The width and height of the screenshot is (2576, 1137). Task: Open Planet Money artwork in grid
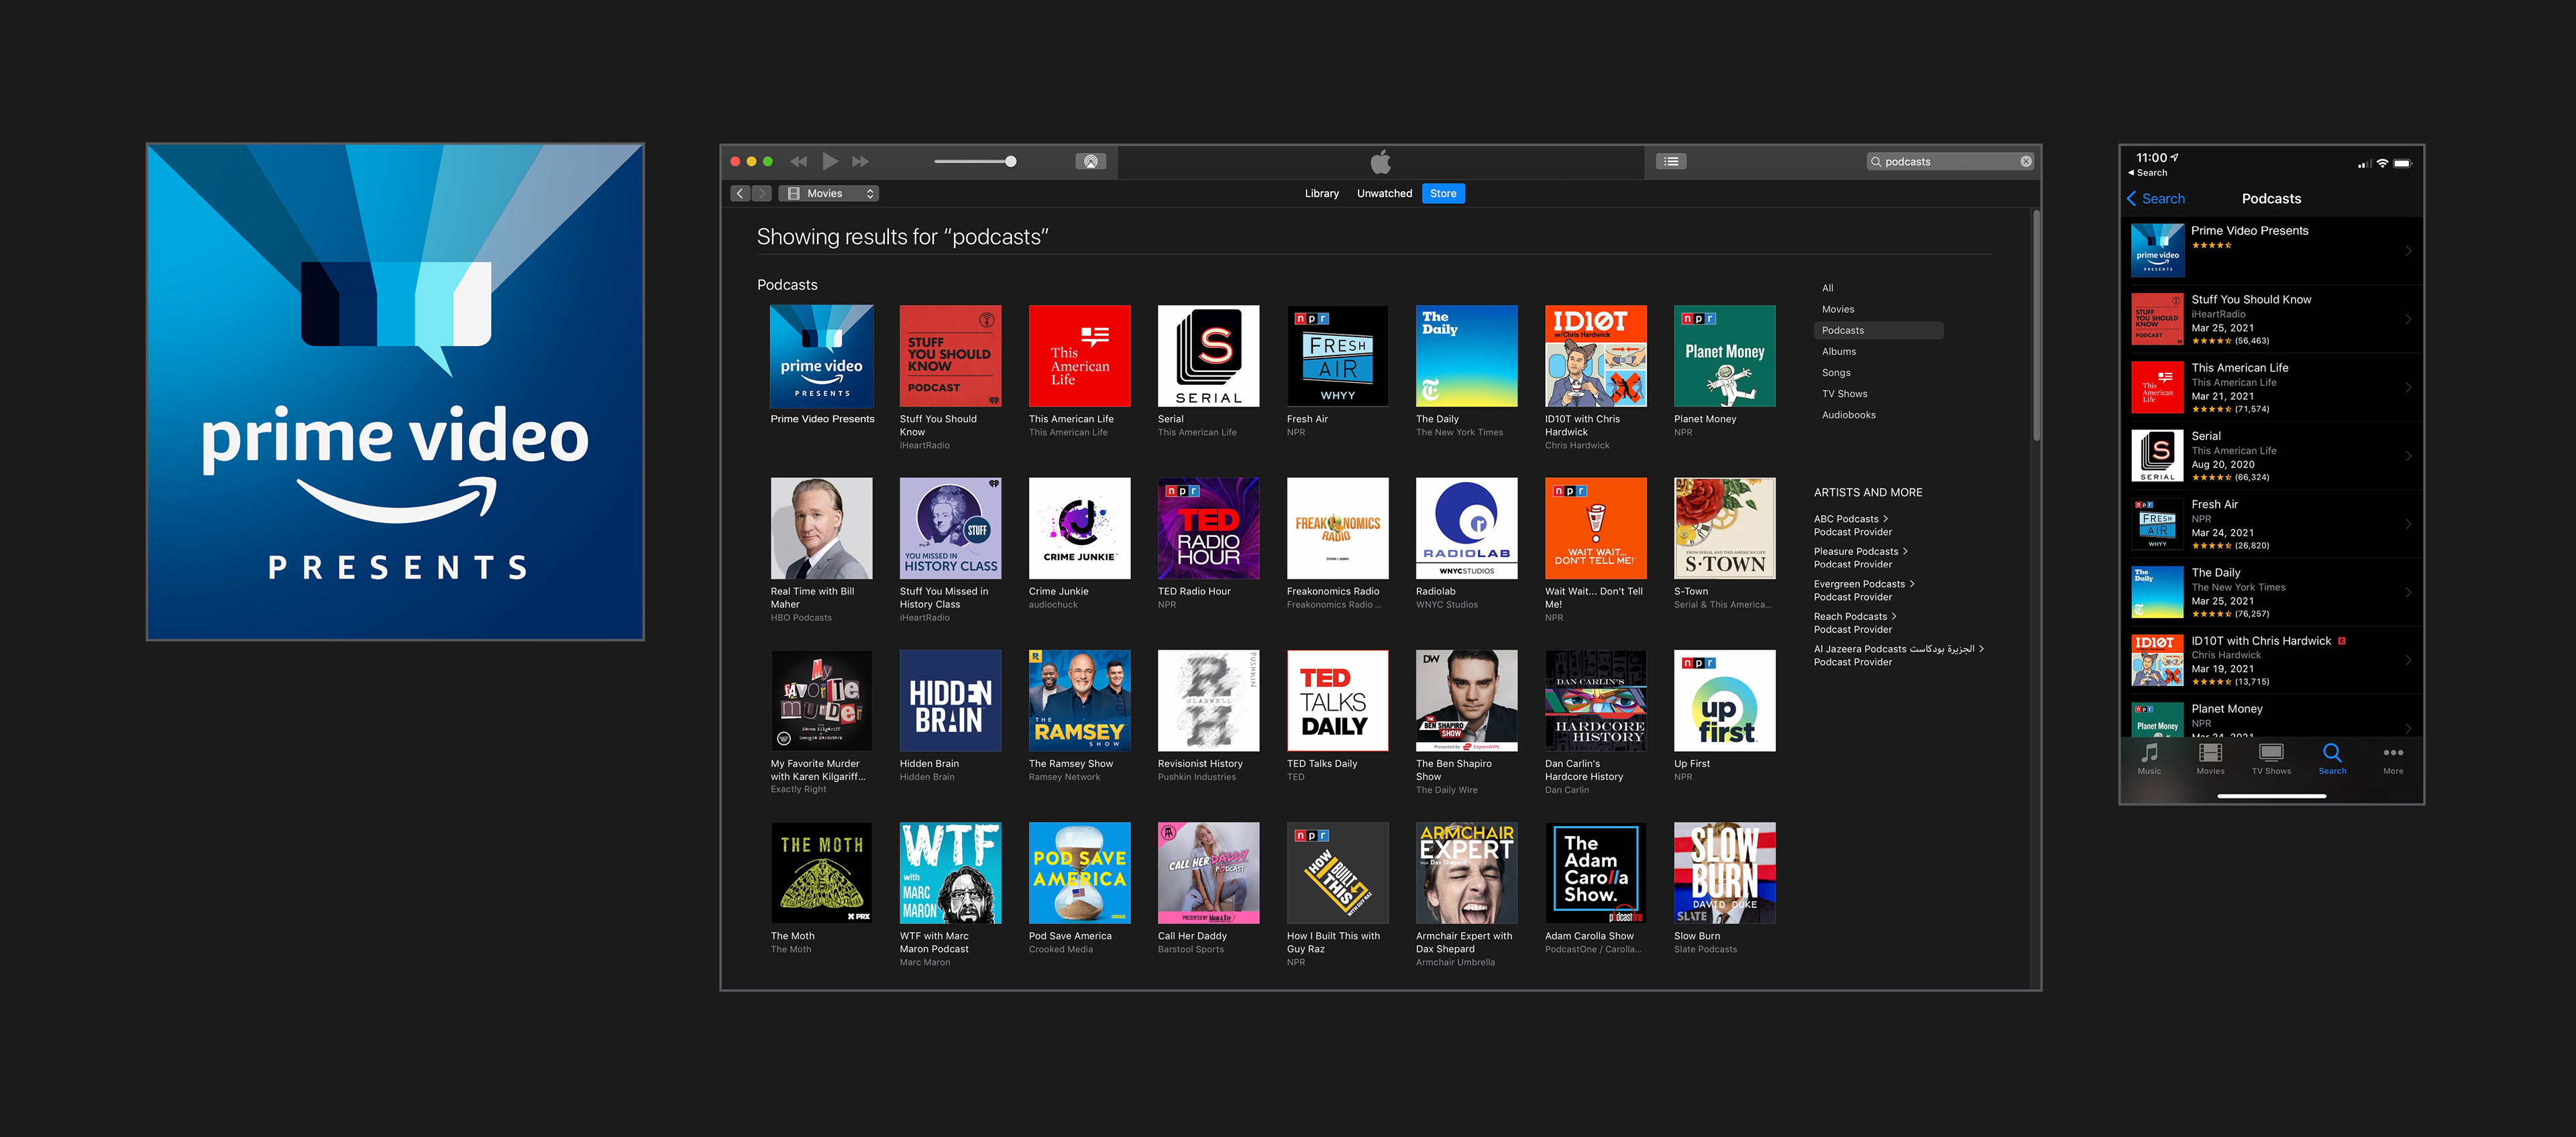click(1725, 356)
